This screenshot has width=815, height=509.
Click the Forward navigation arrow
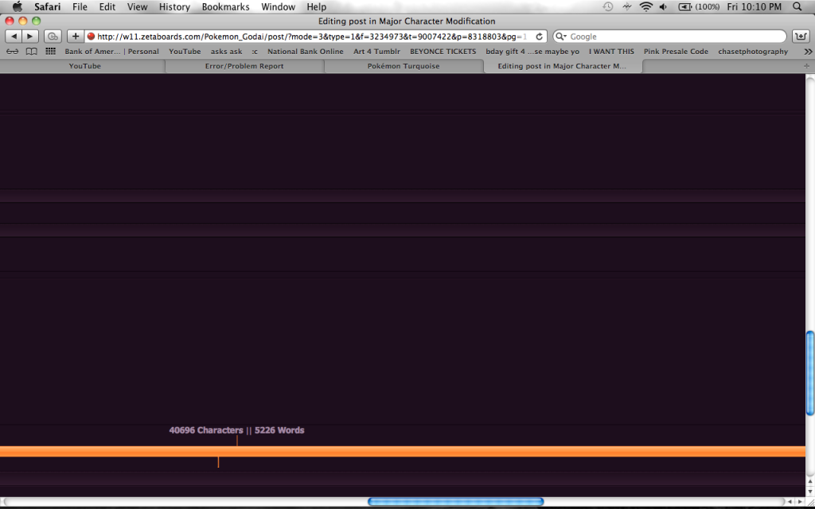click(x=29, y=37)
